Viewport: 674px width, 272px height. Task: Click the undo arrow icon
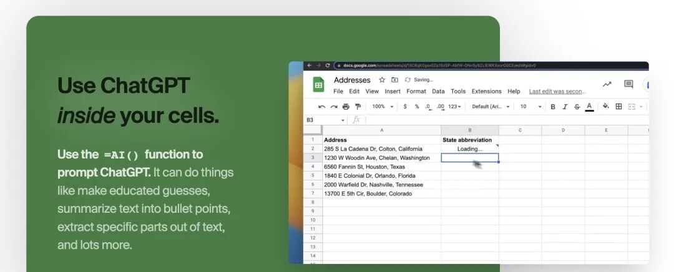click(x=321, y=107)
